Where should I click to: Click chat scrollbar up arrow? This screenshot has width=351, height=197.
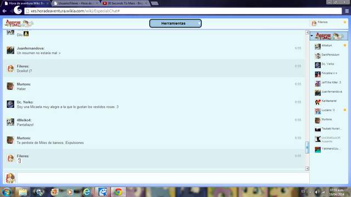click(307, 32)
